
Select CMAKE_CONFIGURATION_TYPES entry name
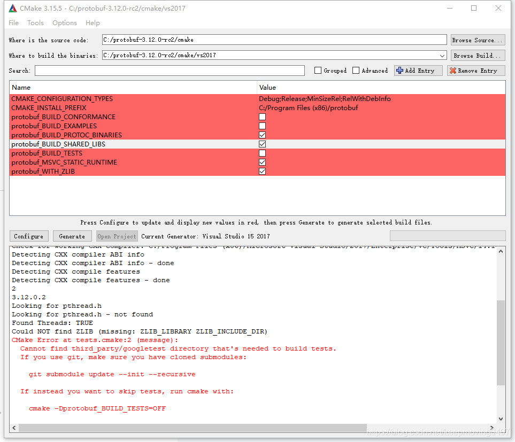62,99
